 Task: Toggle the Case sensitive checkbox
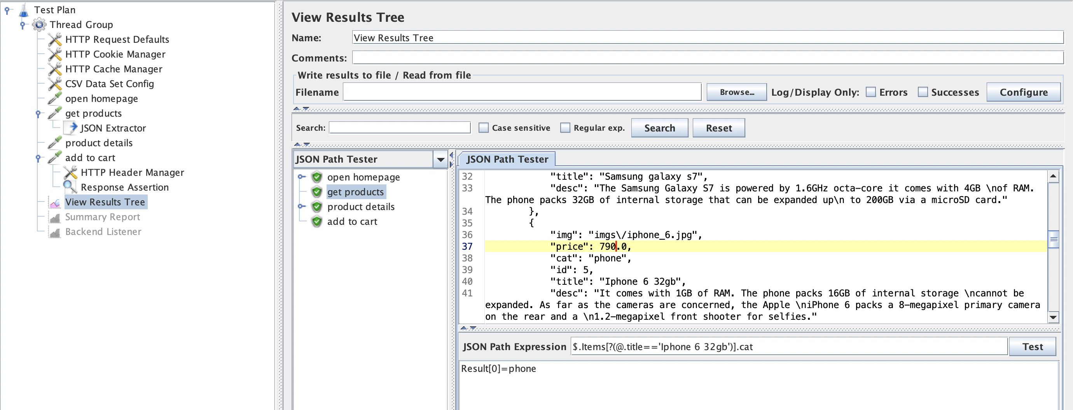(483, 128)
